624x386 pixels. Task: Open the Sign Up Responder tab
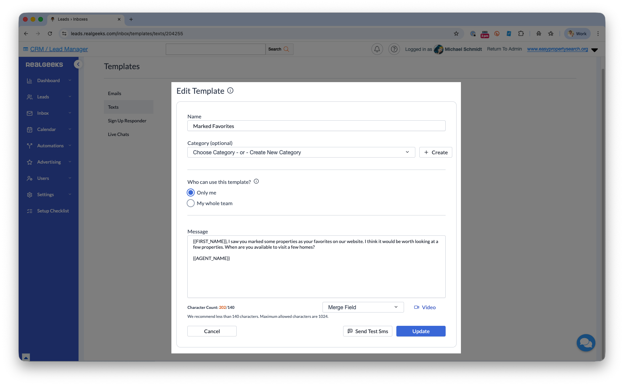pyautogui.click(x=127, y=121)
